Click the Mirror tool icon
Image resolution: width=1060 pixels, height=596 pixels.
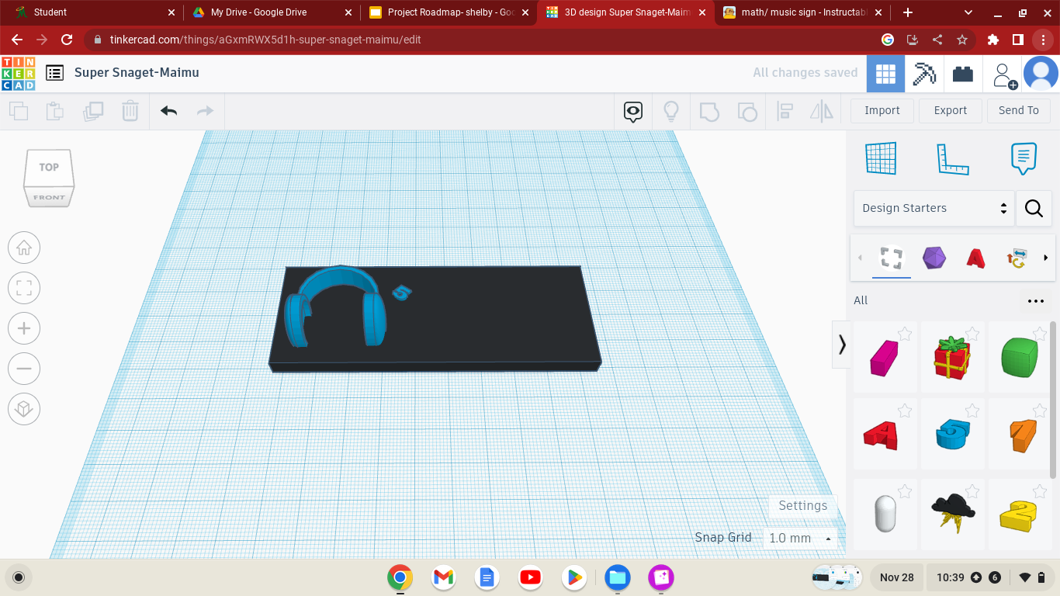822,111
